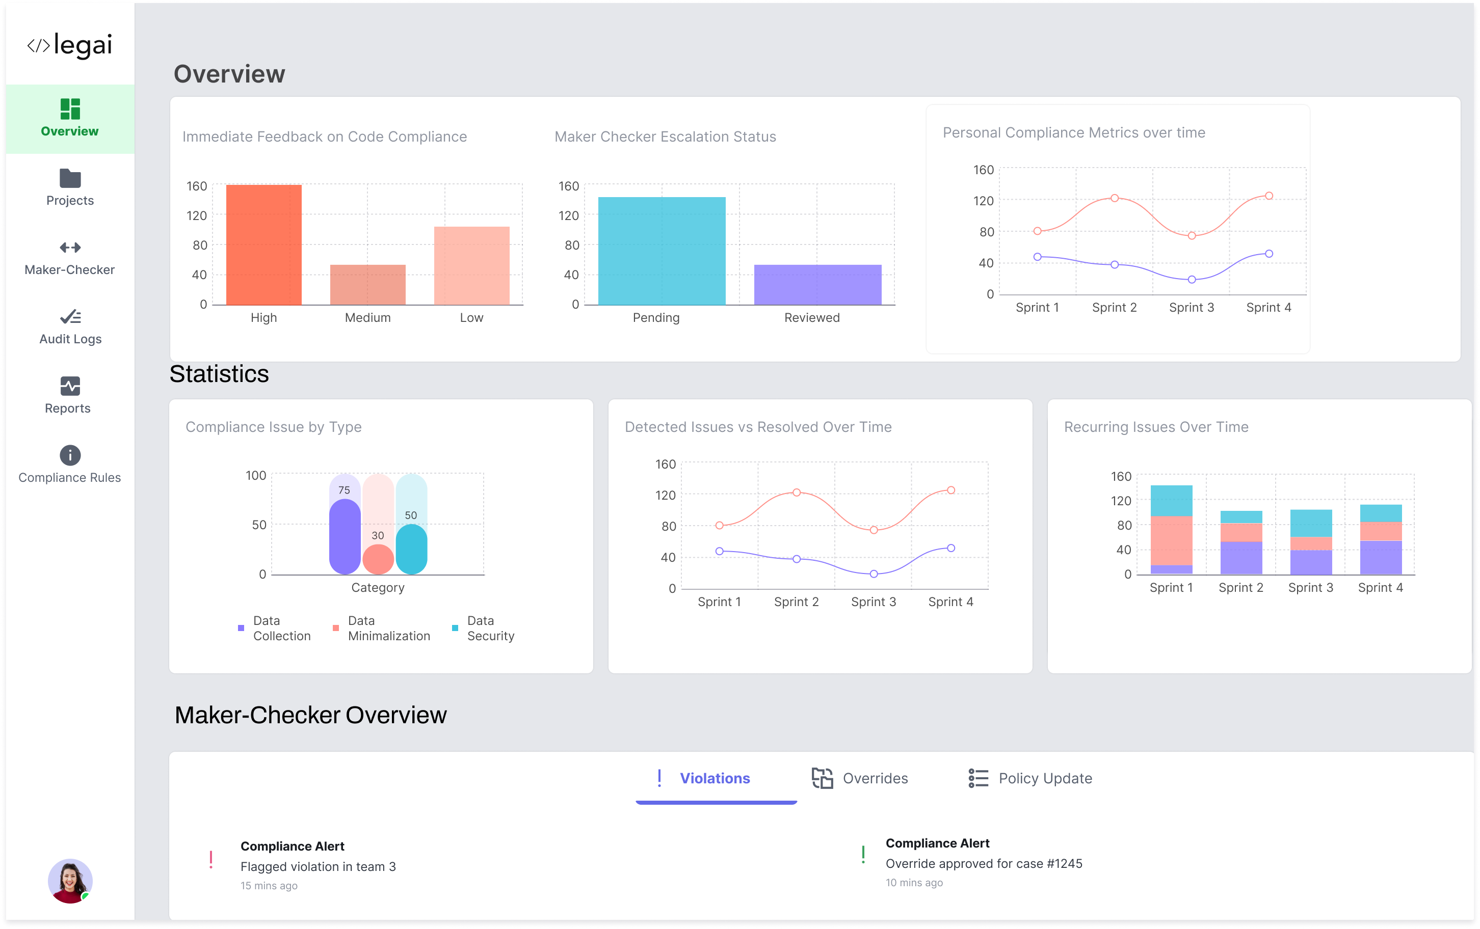Viewport: 1480px width, 929px height.
Task: Click the teal Data Security pill bar
Action: (x=411, y=549)
